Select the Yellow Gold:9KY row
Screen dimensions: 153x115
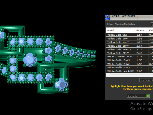(x=129, y=35)
